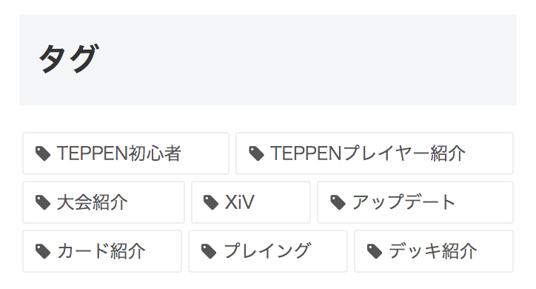This screenshot has width=536, height=289.
Task: Click the tag icon beside カード紹介
Action: point(43,251)
